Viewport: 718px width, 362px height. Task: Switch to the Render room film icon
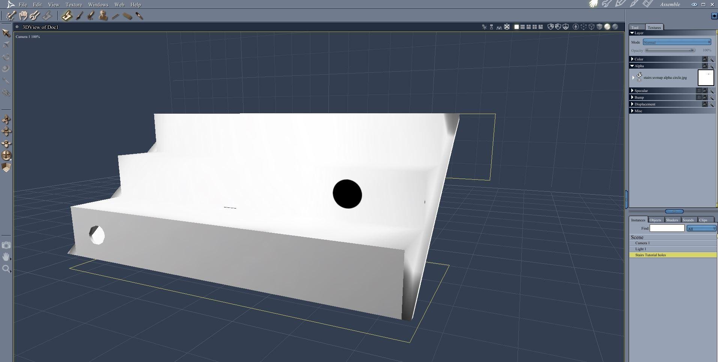[x=648, y=4]
